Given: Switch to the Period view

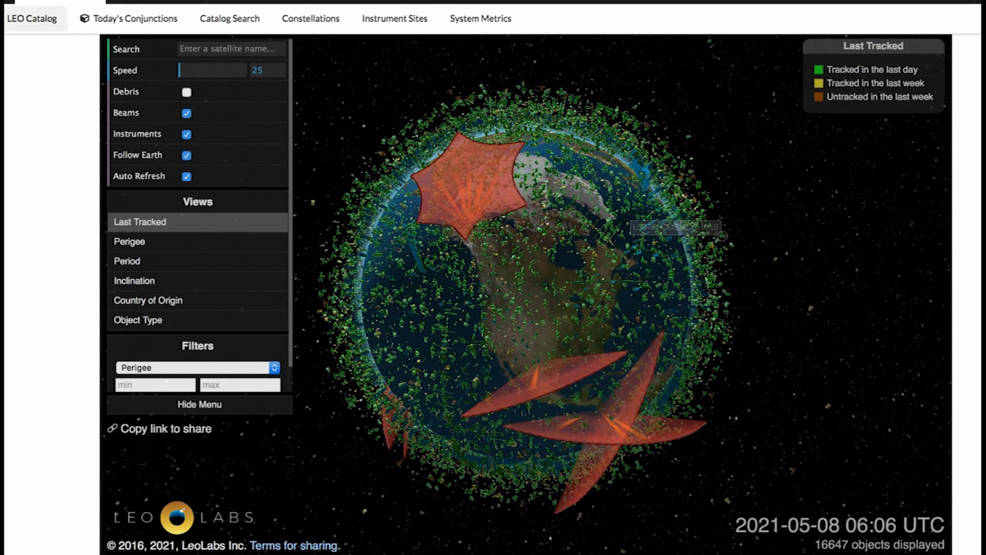Looking at the screenshot, I should (x=198, y=261).
